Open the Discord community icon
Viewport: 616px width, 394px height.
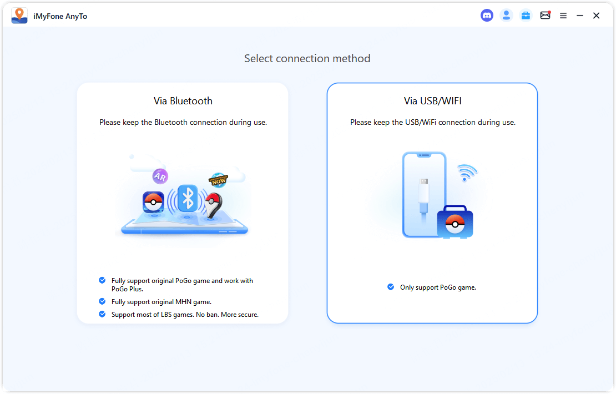[487, 16]
